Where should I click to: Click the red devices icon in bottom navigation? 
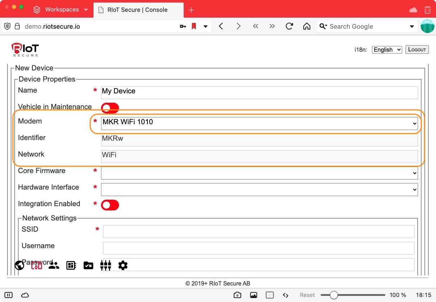point(37,265)
